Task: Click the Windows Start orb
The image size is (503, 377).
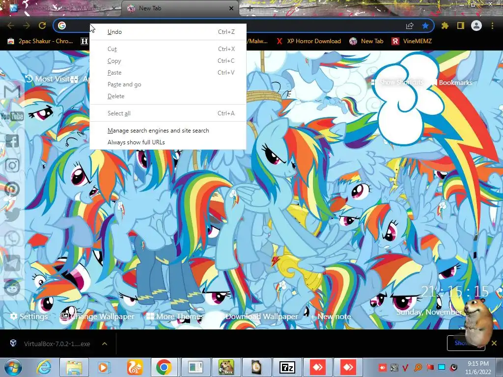Action: 13,367
